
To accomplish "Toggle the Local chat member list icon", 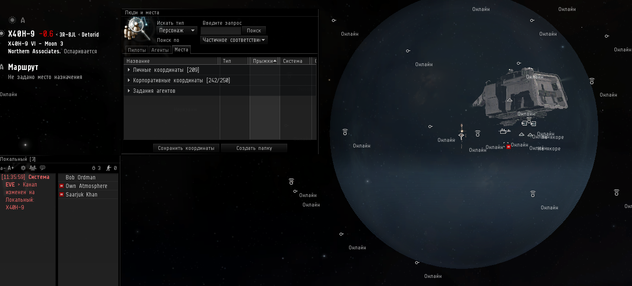I will (33, 168).
